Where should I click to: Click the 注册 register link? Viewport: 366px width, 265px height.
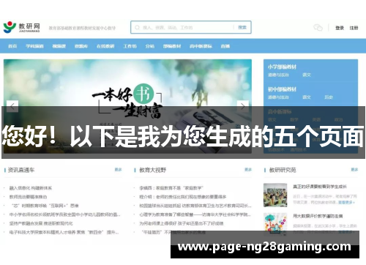click(354, 28)
